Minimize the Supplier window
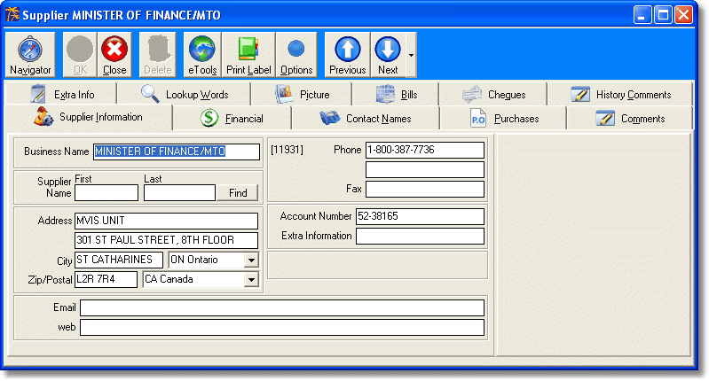 (642, 15)
